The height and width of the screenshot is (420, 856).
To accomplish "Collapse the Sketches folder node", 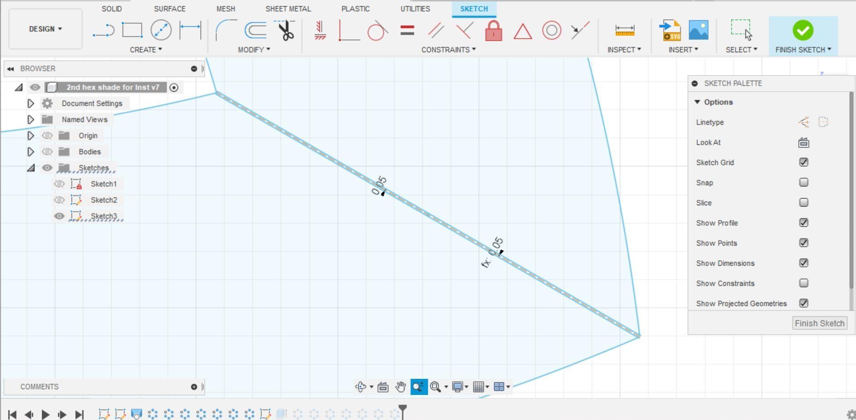I will tap(30, 168).
